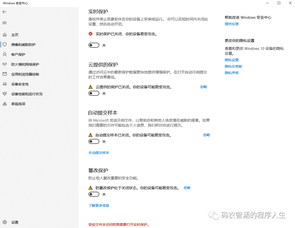295x228 pixels.
Task: Click the back arrow icon
Action: (x=5, y=12)
